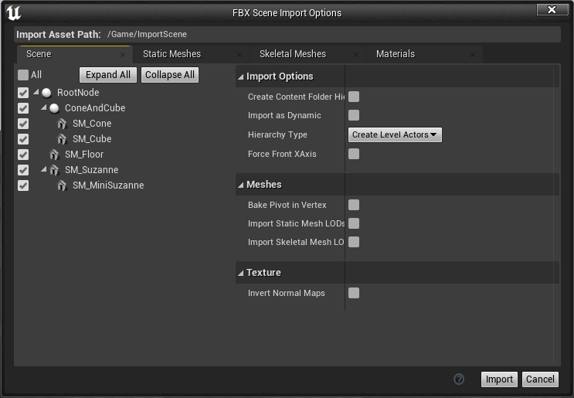Close the Scene tab with its x
574x398 pixels.
click(x=123, y=55)
